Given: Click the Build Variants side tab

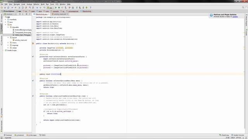Looking at the screenshot, I should [x=2, y=126].
